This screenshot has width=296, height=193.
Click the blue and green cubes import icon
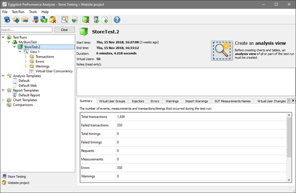pos(44,20)
